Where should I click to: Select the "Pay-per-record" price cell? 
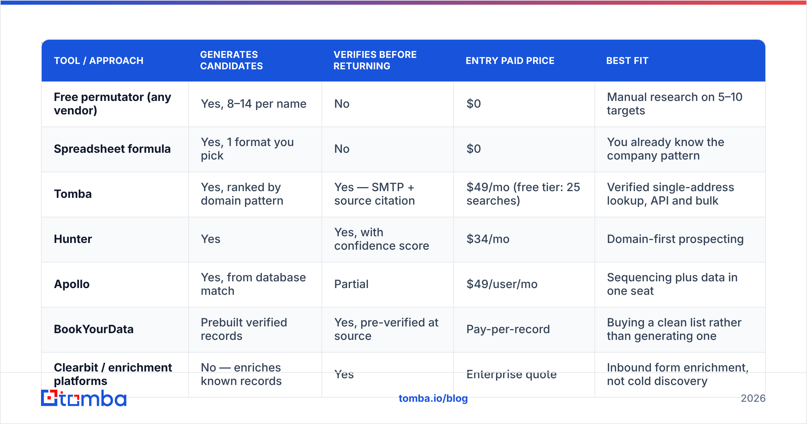tap(508, 329)
